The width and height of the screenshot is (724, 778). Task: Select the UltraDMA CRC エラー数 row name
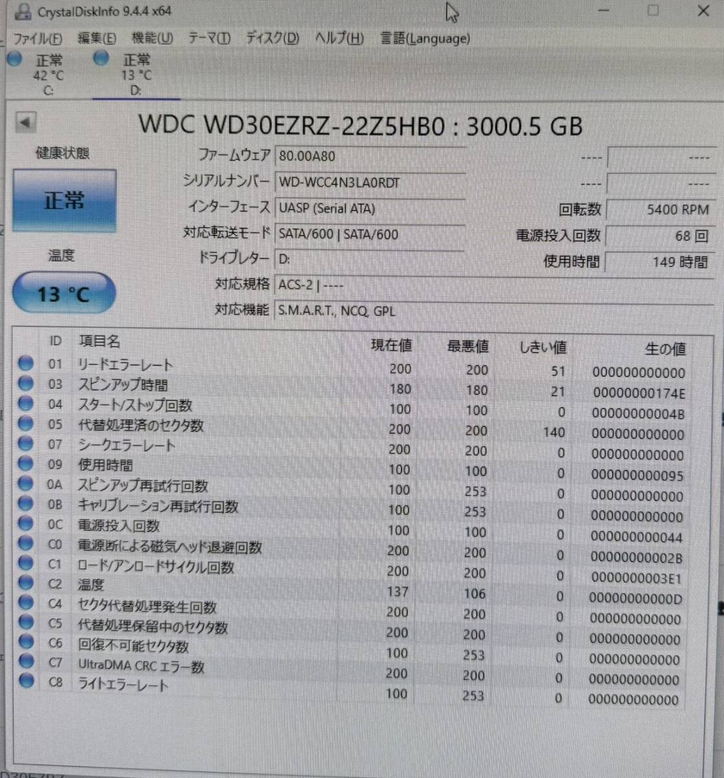pos(141,666)
